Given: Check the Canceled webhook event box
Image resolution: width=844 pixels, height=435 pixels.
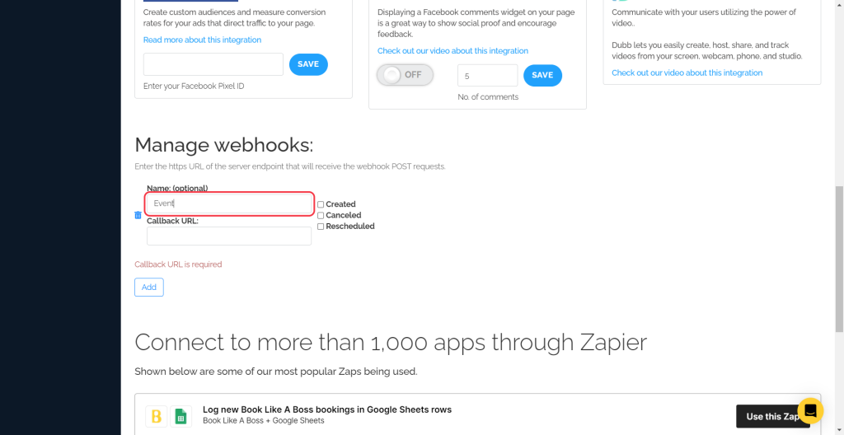Looking at the screenshot, I should (x=321, y=215).
